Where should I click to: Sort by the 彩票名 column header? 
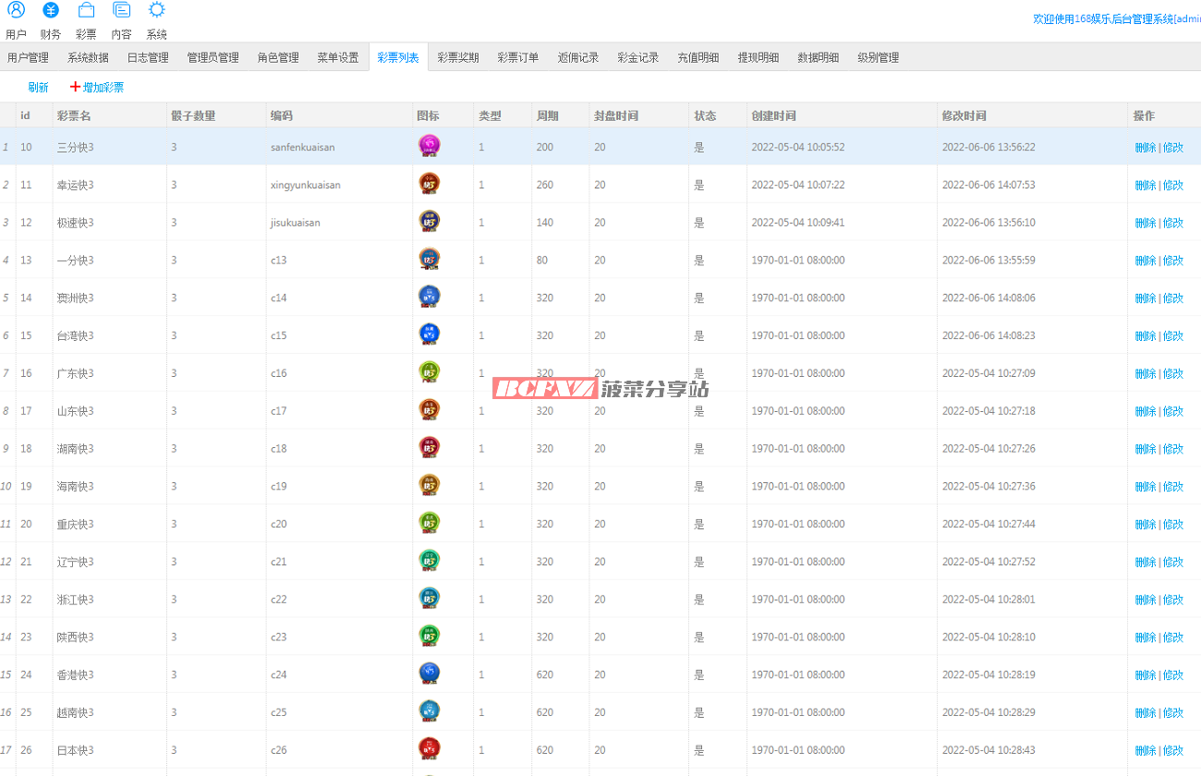[74, 115]
